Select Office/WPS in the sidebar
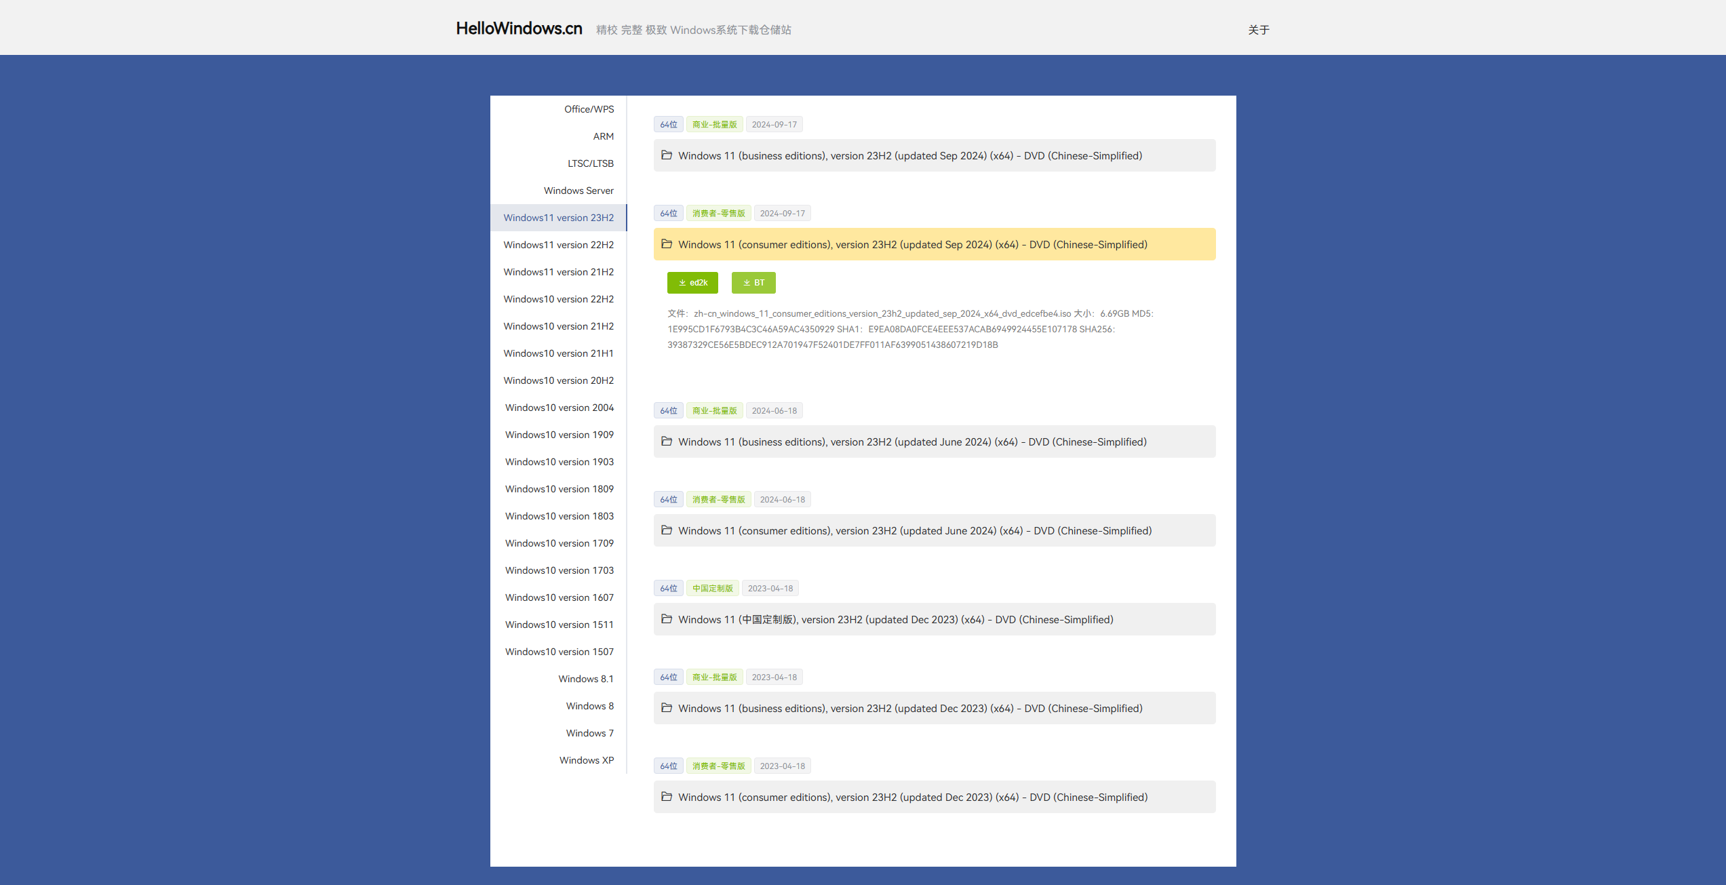This screenshot has width=1726, height=885. coord(589,109)
